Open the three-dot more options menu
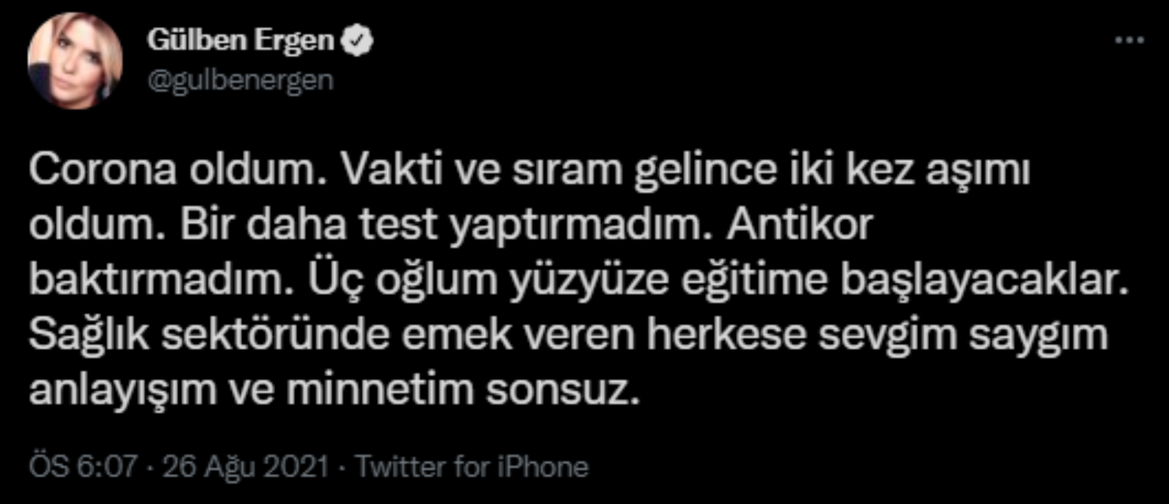The width and height of the screenshot is (1169, 504). 1129,41
